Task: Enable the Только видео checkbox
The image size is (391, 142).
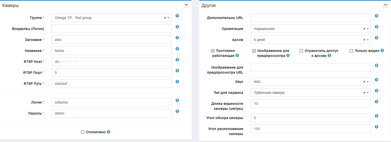Action: coord(351,51)
